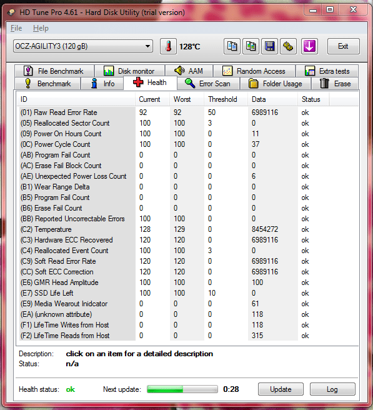Image resolution: width=373 pixels, height=410 pixels.
Task: Switch to the Benchmark tab
Action: (x=48, y=83)
